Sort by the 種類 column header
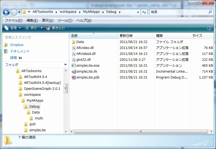Screen dimensions: 216x149 coord(173,36)
